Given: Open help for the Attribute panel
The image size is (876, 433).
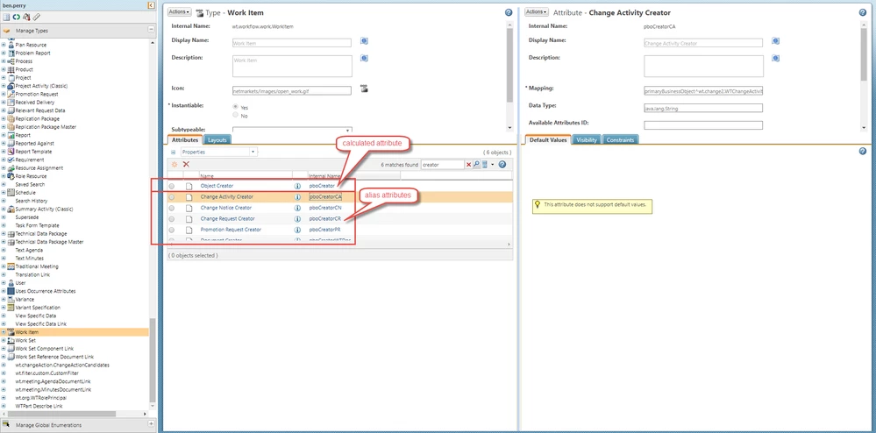Looking at the screenshot, I should (863, 12).
